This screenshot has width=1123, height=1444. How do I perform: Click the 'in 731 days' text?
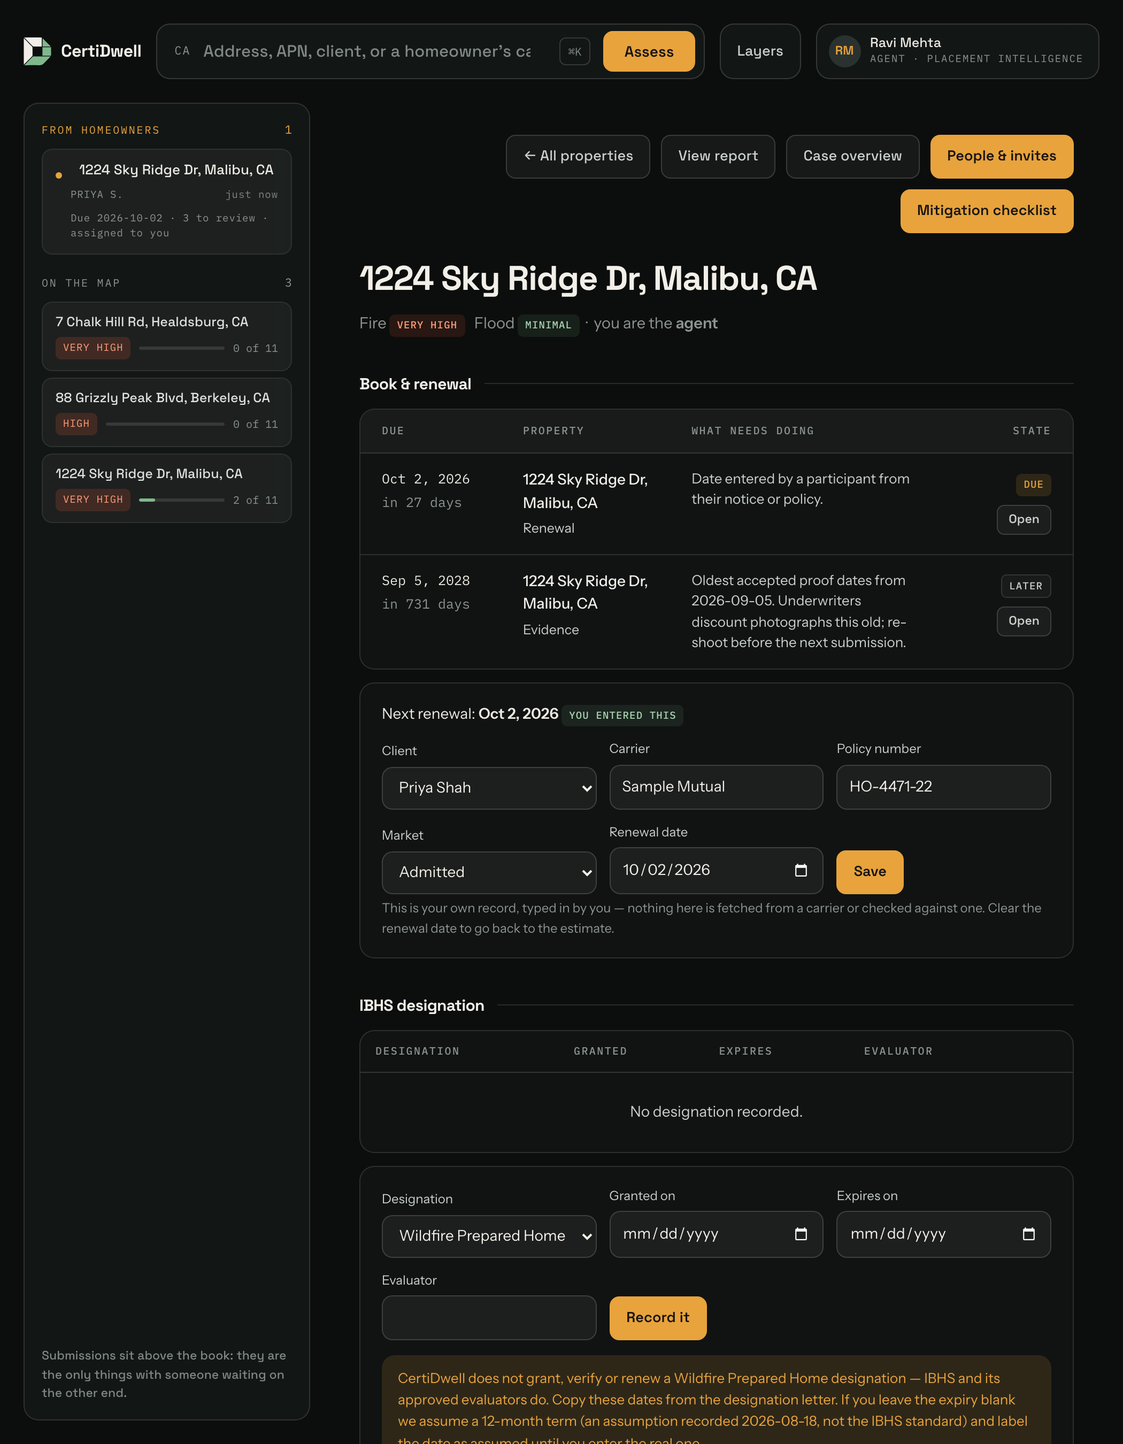coord(426,604)
